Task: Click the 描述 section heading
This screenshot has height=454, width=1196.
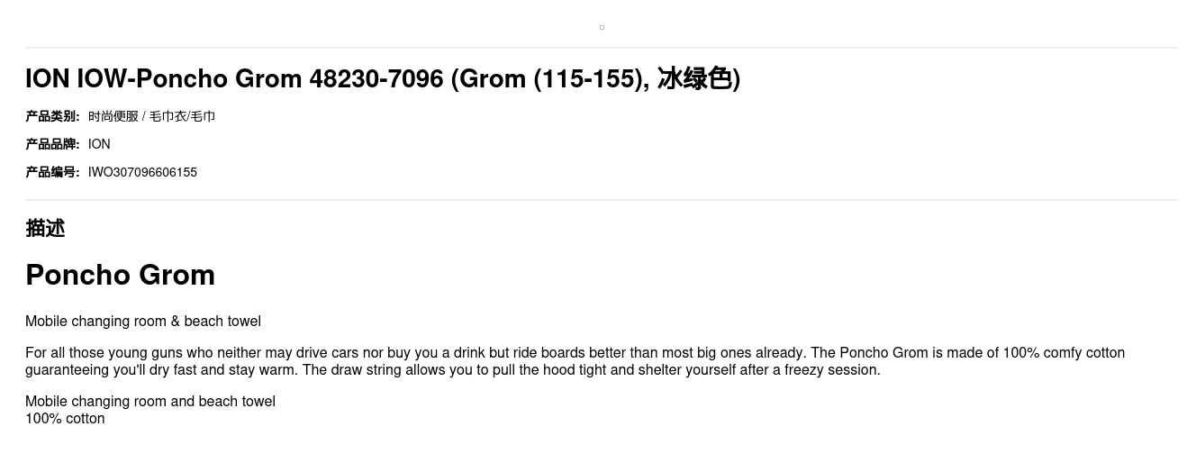Action: click(x=45, y=229)
